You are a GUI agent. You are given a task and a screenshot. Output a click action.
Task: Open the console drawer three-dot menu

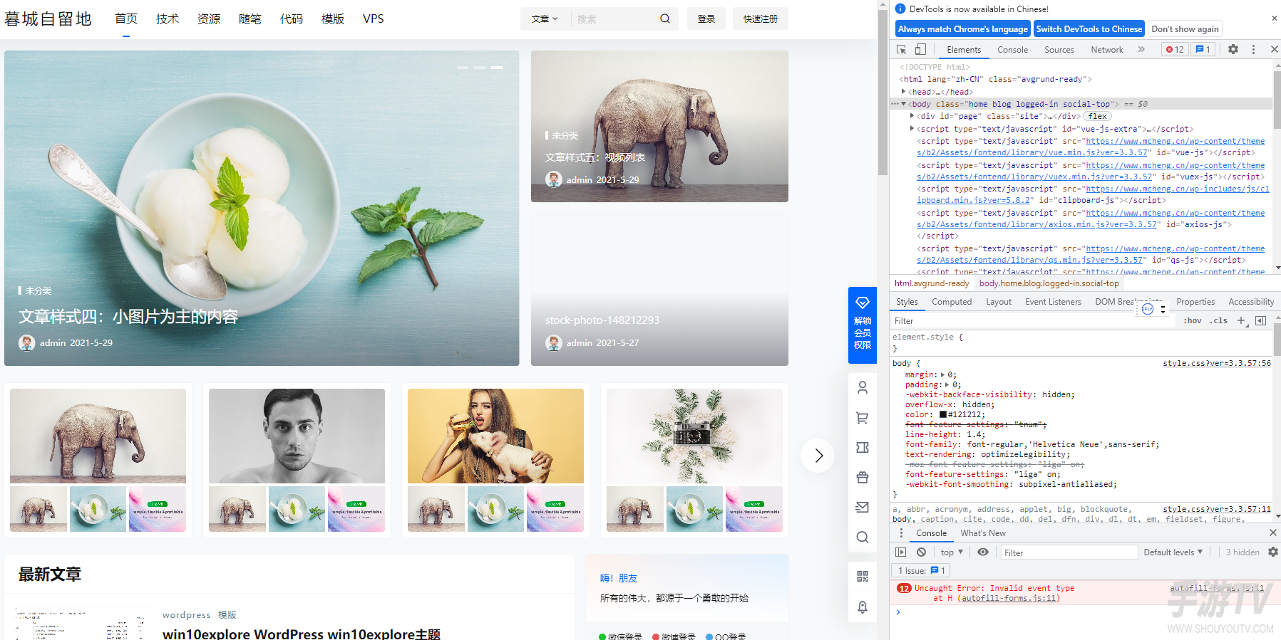coord(901,533)
